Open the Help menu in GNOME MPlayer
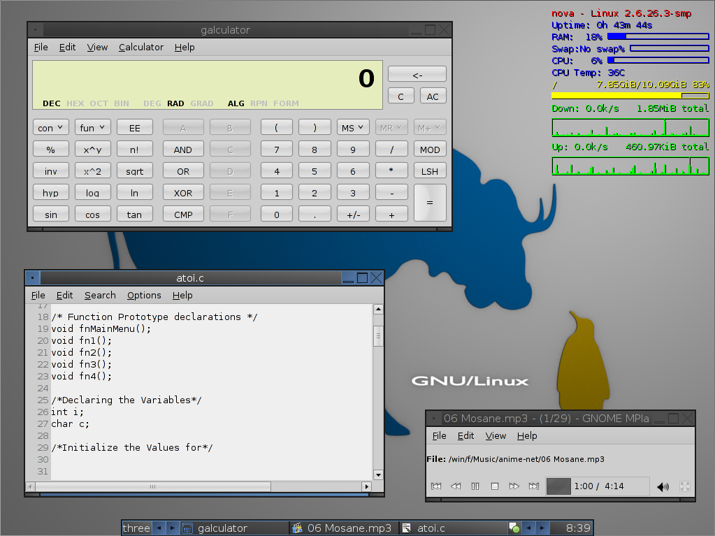This screenshot has width=715, height=536. (x=527, y=436)
